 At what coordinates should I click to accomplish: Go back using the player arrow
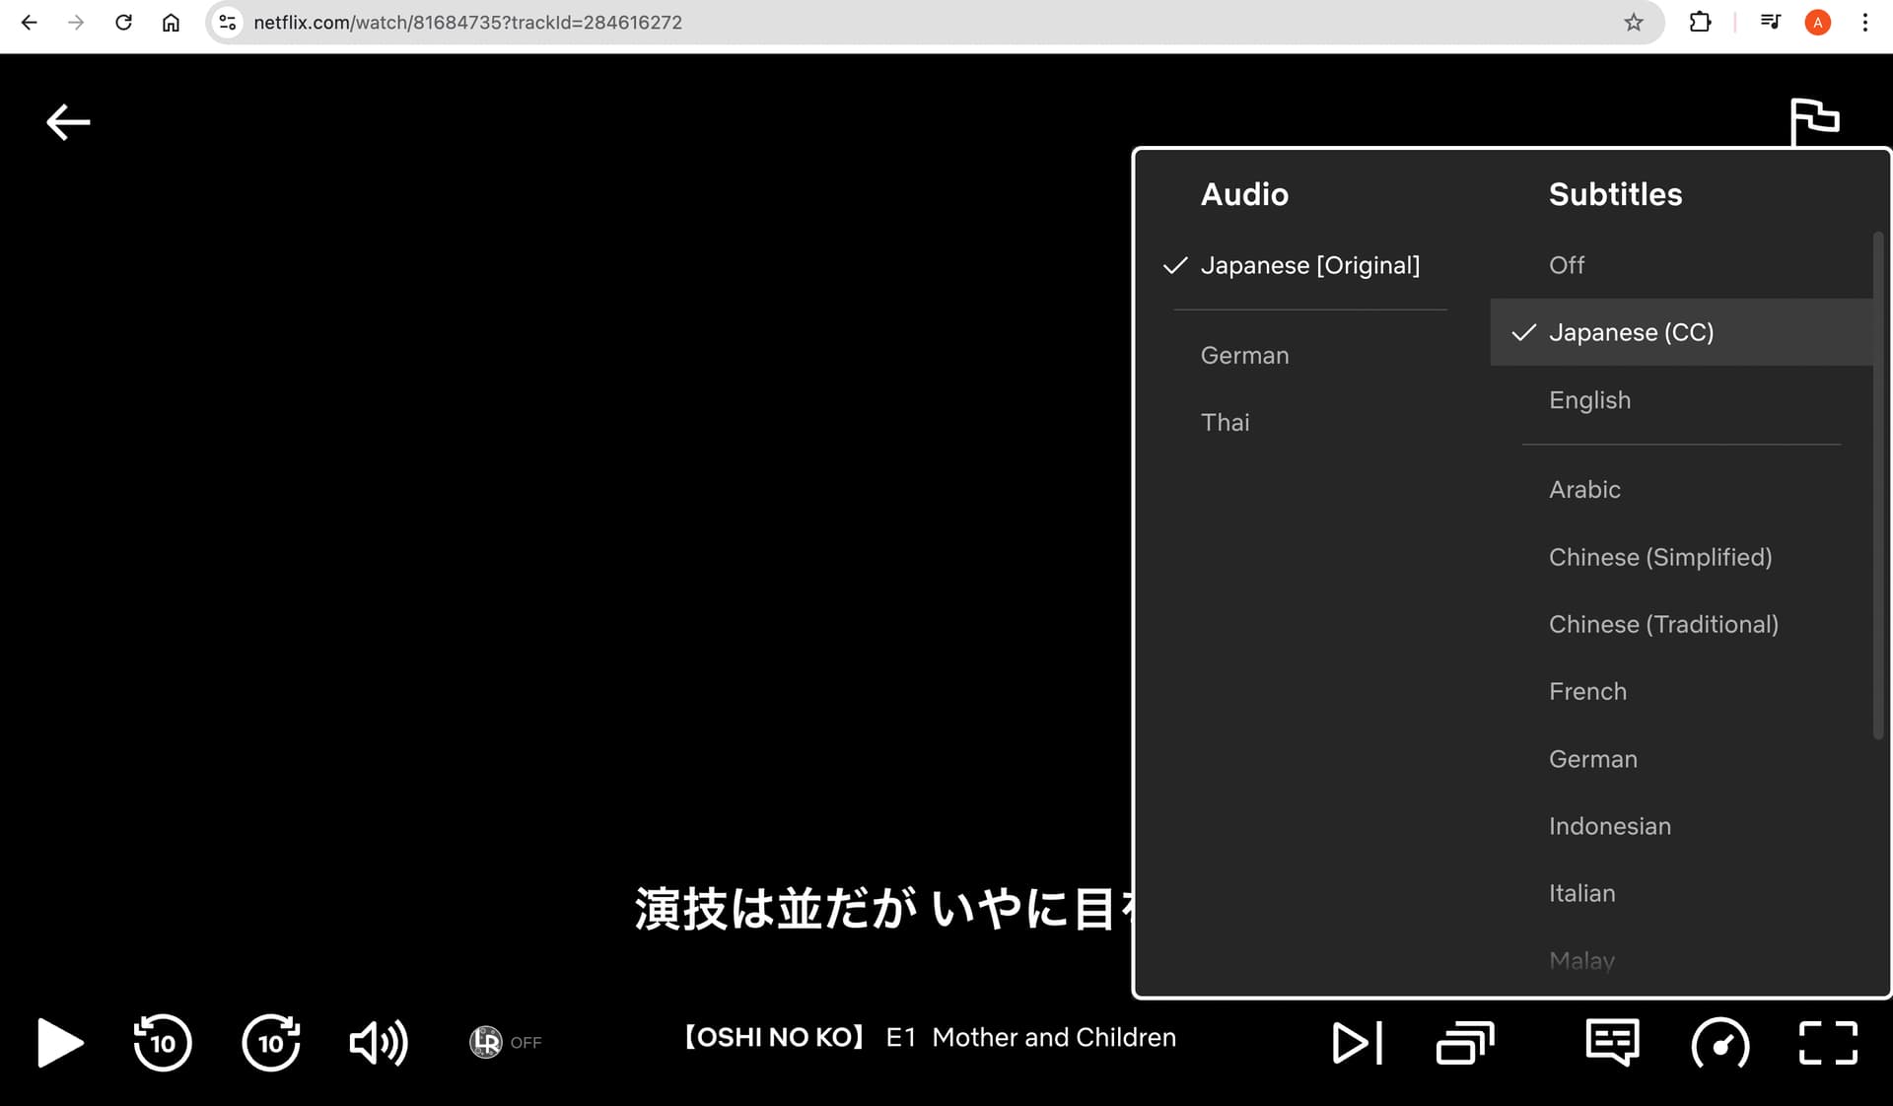tap(68, 122)
